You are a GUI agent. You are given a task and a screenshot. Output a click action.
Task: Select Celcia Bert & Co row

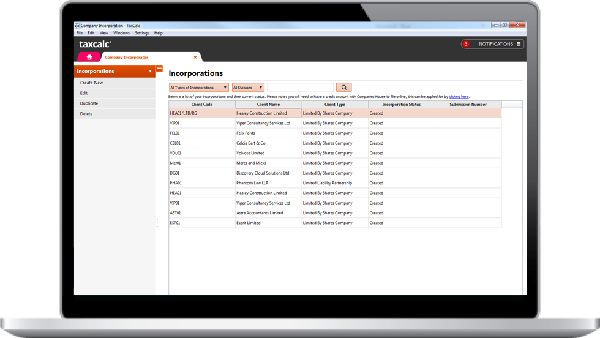coord(335,143)
